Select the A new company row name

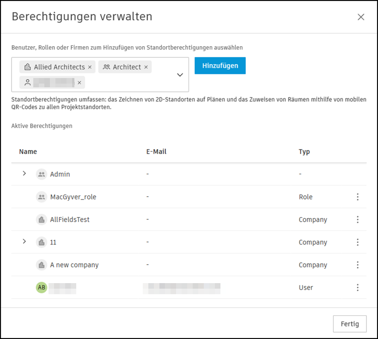74,265
